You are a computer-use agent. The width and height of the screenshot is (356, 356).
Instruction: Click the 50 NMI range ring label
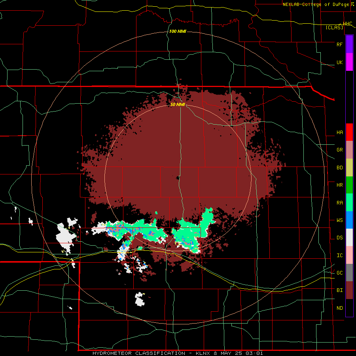click(x=178, y=105)
